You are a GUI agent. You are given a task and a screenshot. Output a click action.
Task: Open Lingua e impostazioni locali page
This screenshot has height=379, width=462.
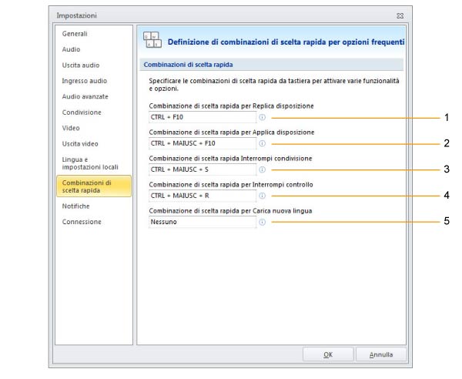(90, 163)
